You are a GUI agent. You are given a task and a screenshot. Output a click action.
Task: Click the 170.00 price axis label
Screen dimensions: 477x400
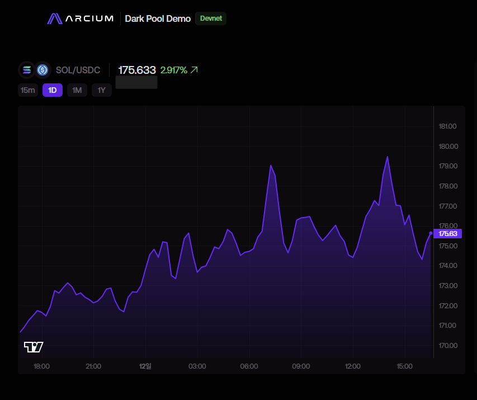448,346
